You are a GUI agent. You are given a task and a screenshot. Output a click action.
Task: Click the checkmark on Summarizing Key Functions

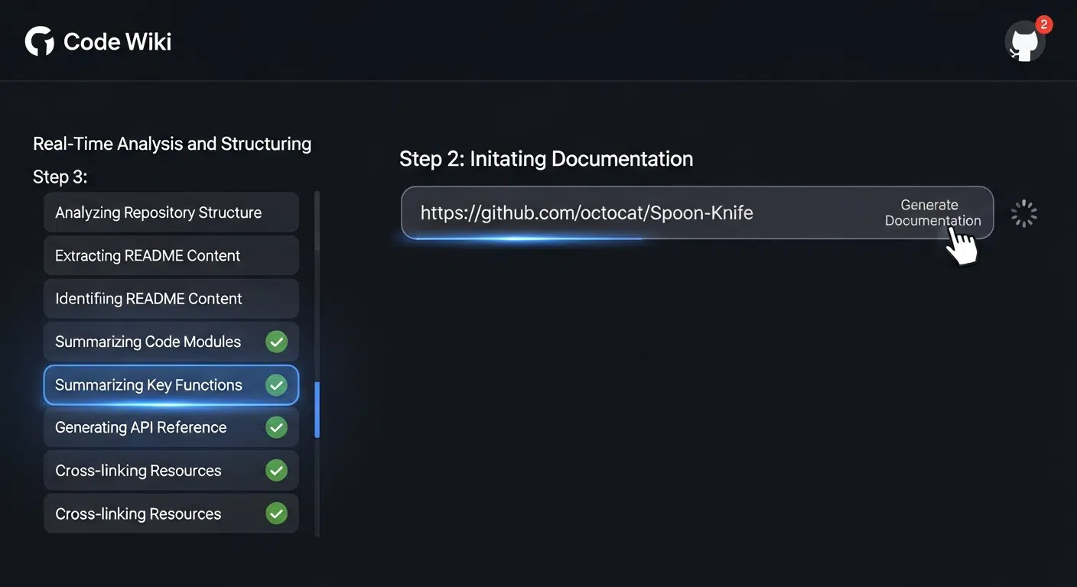(277, 384)
